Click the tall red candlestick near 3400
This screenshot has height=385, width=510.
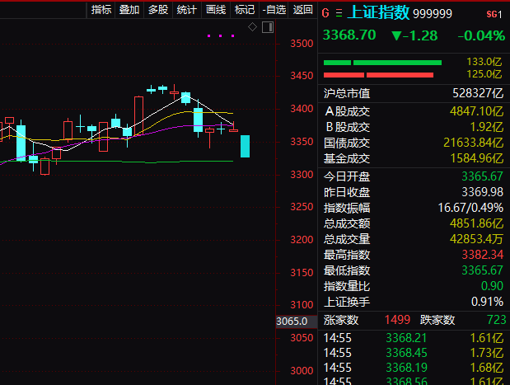(139, 115)
